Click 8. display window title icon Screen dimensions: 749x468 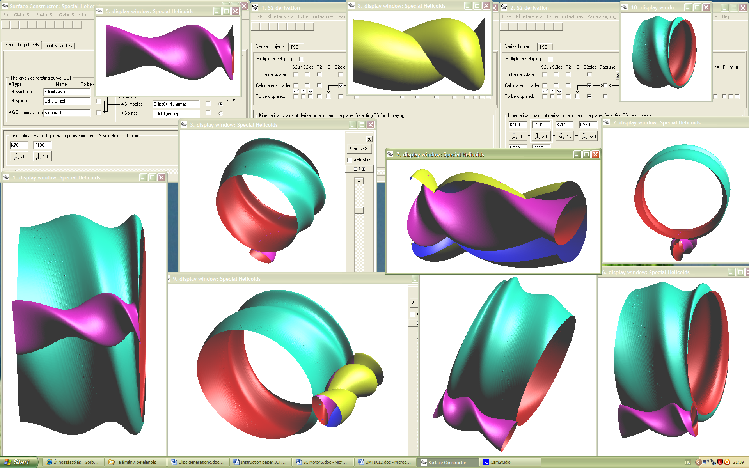pos(351,5)
